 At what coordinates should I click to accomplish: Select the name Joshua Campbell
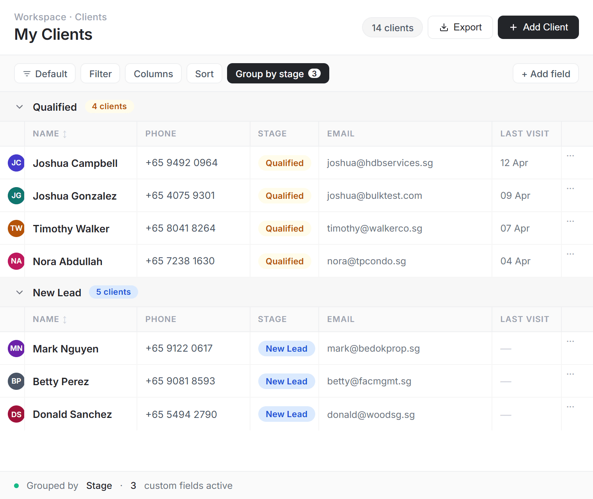click(75, 163)
